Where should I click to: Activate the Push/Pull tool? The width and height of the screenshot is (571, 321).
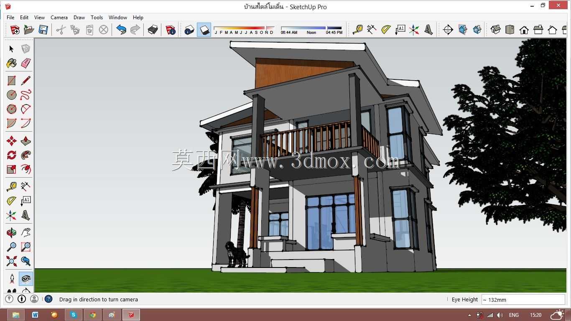(26, 140)
